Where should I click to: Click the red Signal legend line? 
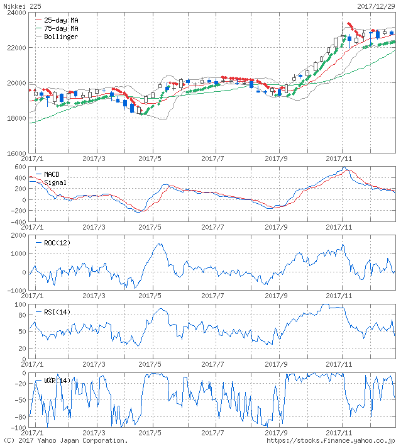(39, 182)
